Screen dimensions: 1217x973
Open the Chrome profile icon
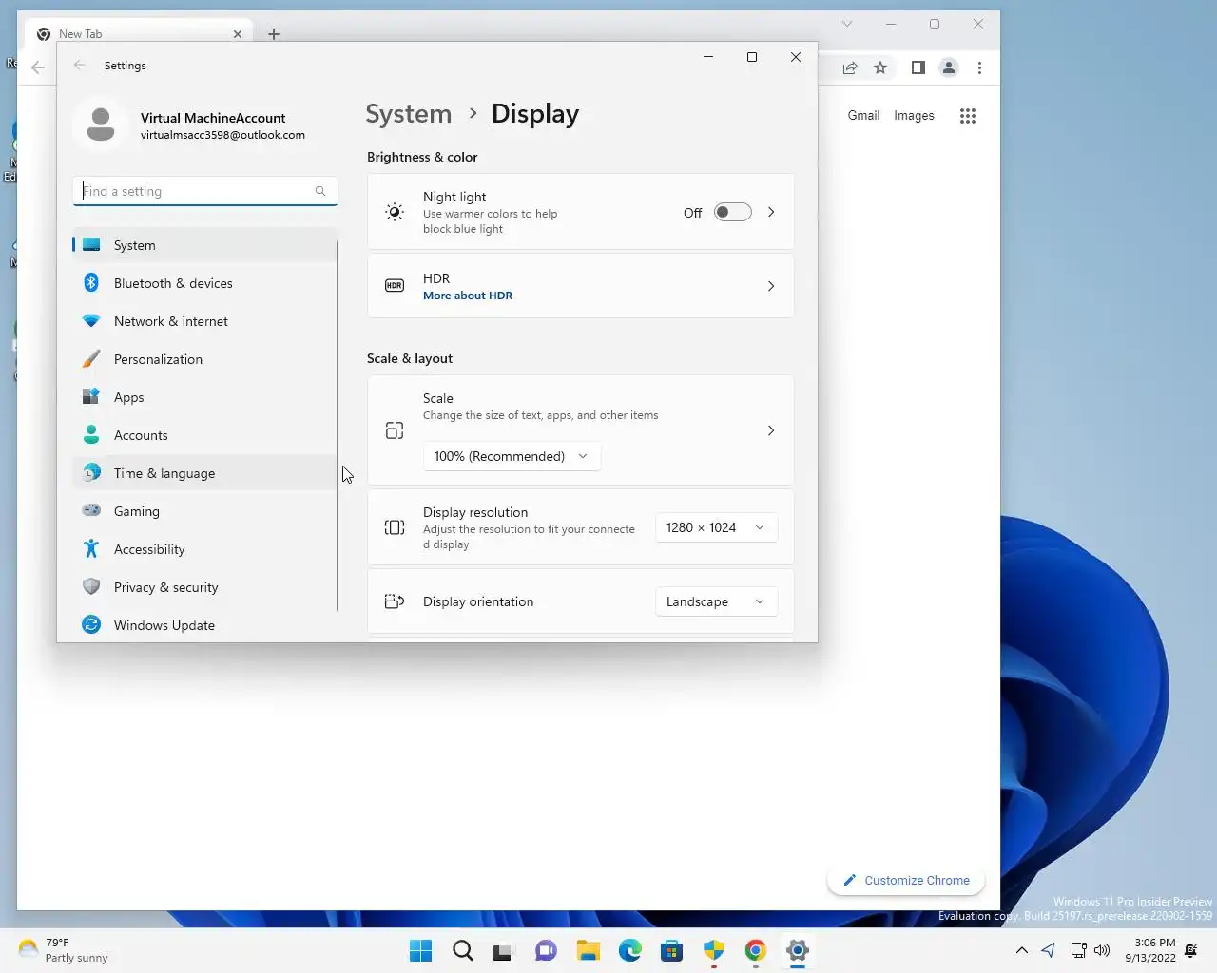coord(949,67)
